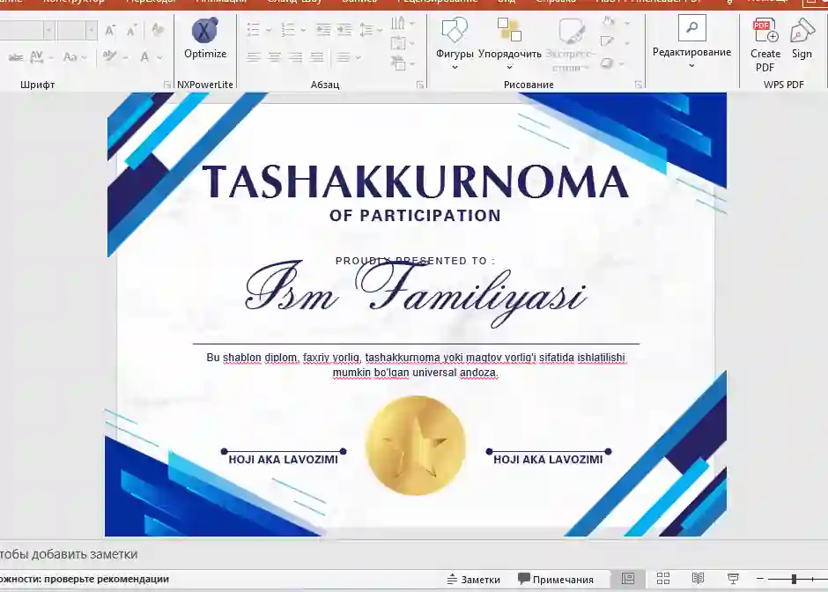Click the increase font size icon
Viewport: 828px width, 592px height.
110,30
